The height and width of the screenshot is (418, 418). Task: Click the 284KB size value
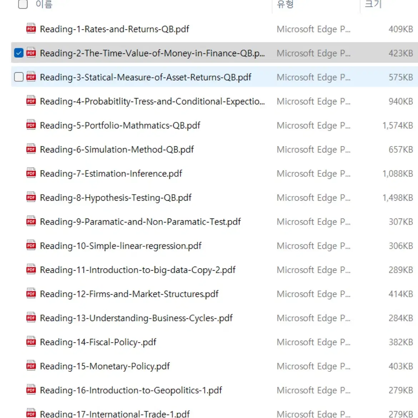point(400,318)
